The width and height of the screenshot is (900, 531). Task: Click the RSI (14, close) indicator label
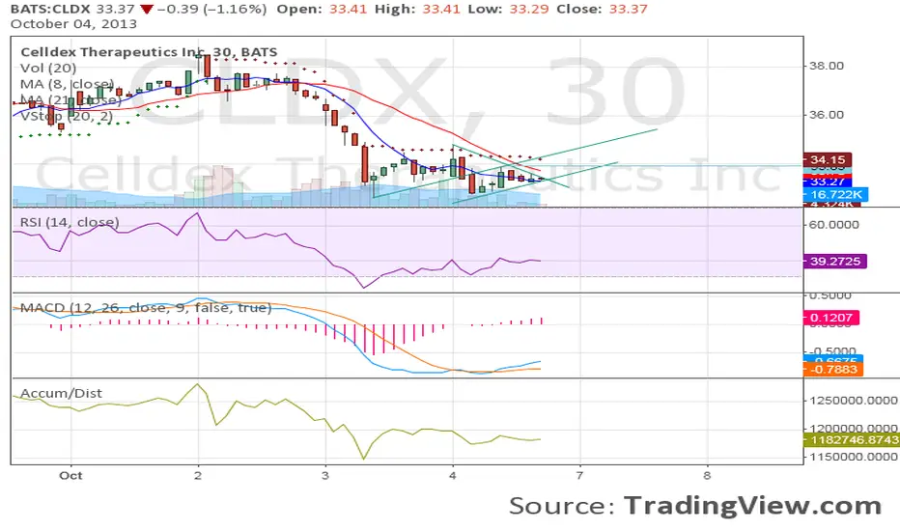[x=70, y=222]
